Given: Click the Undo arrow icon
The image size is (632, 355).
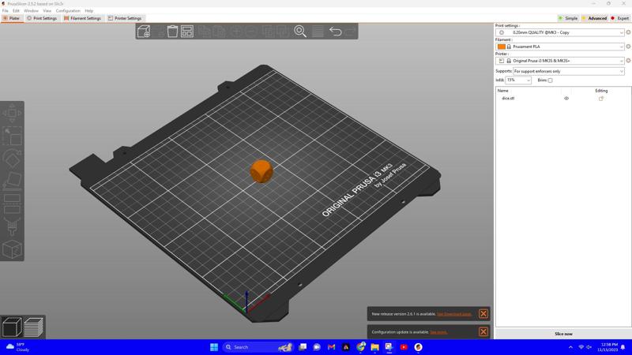Looking at the screenshot, I should [335, 32].
